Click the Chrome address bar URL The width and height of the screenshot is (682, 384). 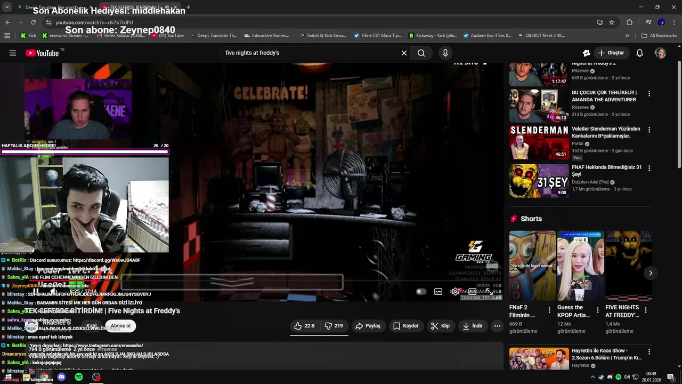(x=94, y=22)
